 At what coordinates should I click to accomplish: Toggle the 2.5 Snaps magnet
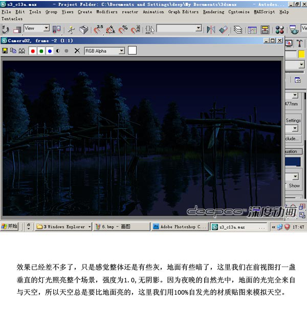coord(98,30)
